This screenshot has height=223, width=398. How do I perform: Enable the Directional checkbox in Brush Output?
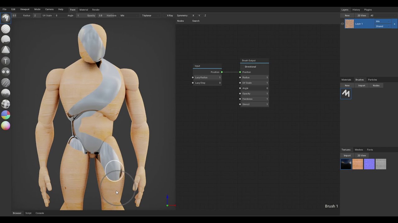243,67
